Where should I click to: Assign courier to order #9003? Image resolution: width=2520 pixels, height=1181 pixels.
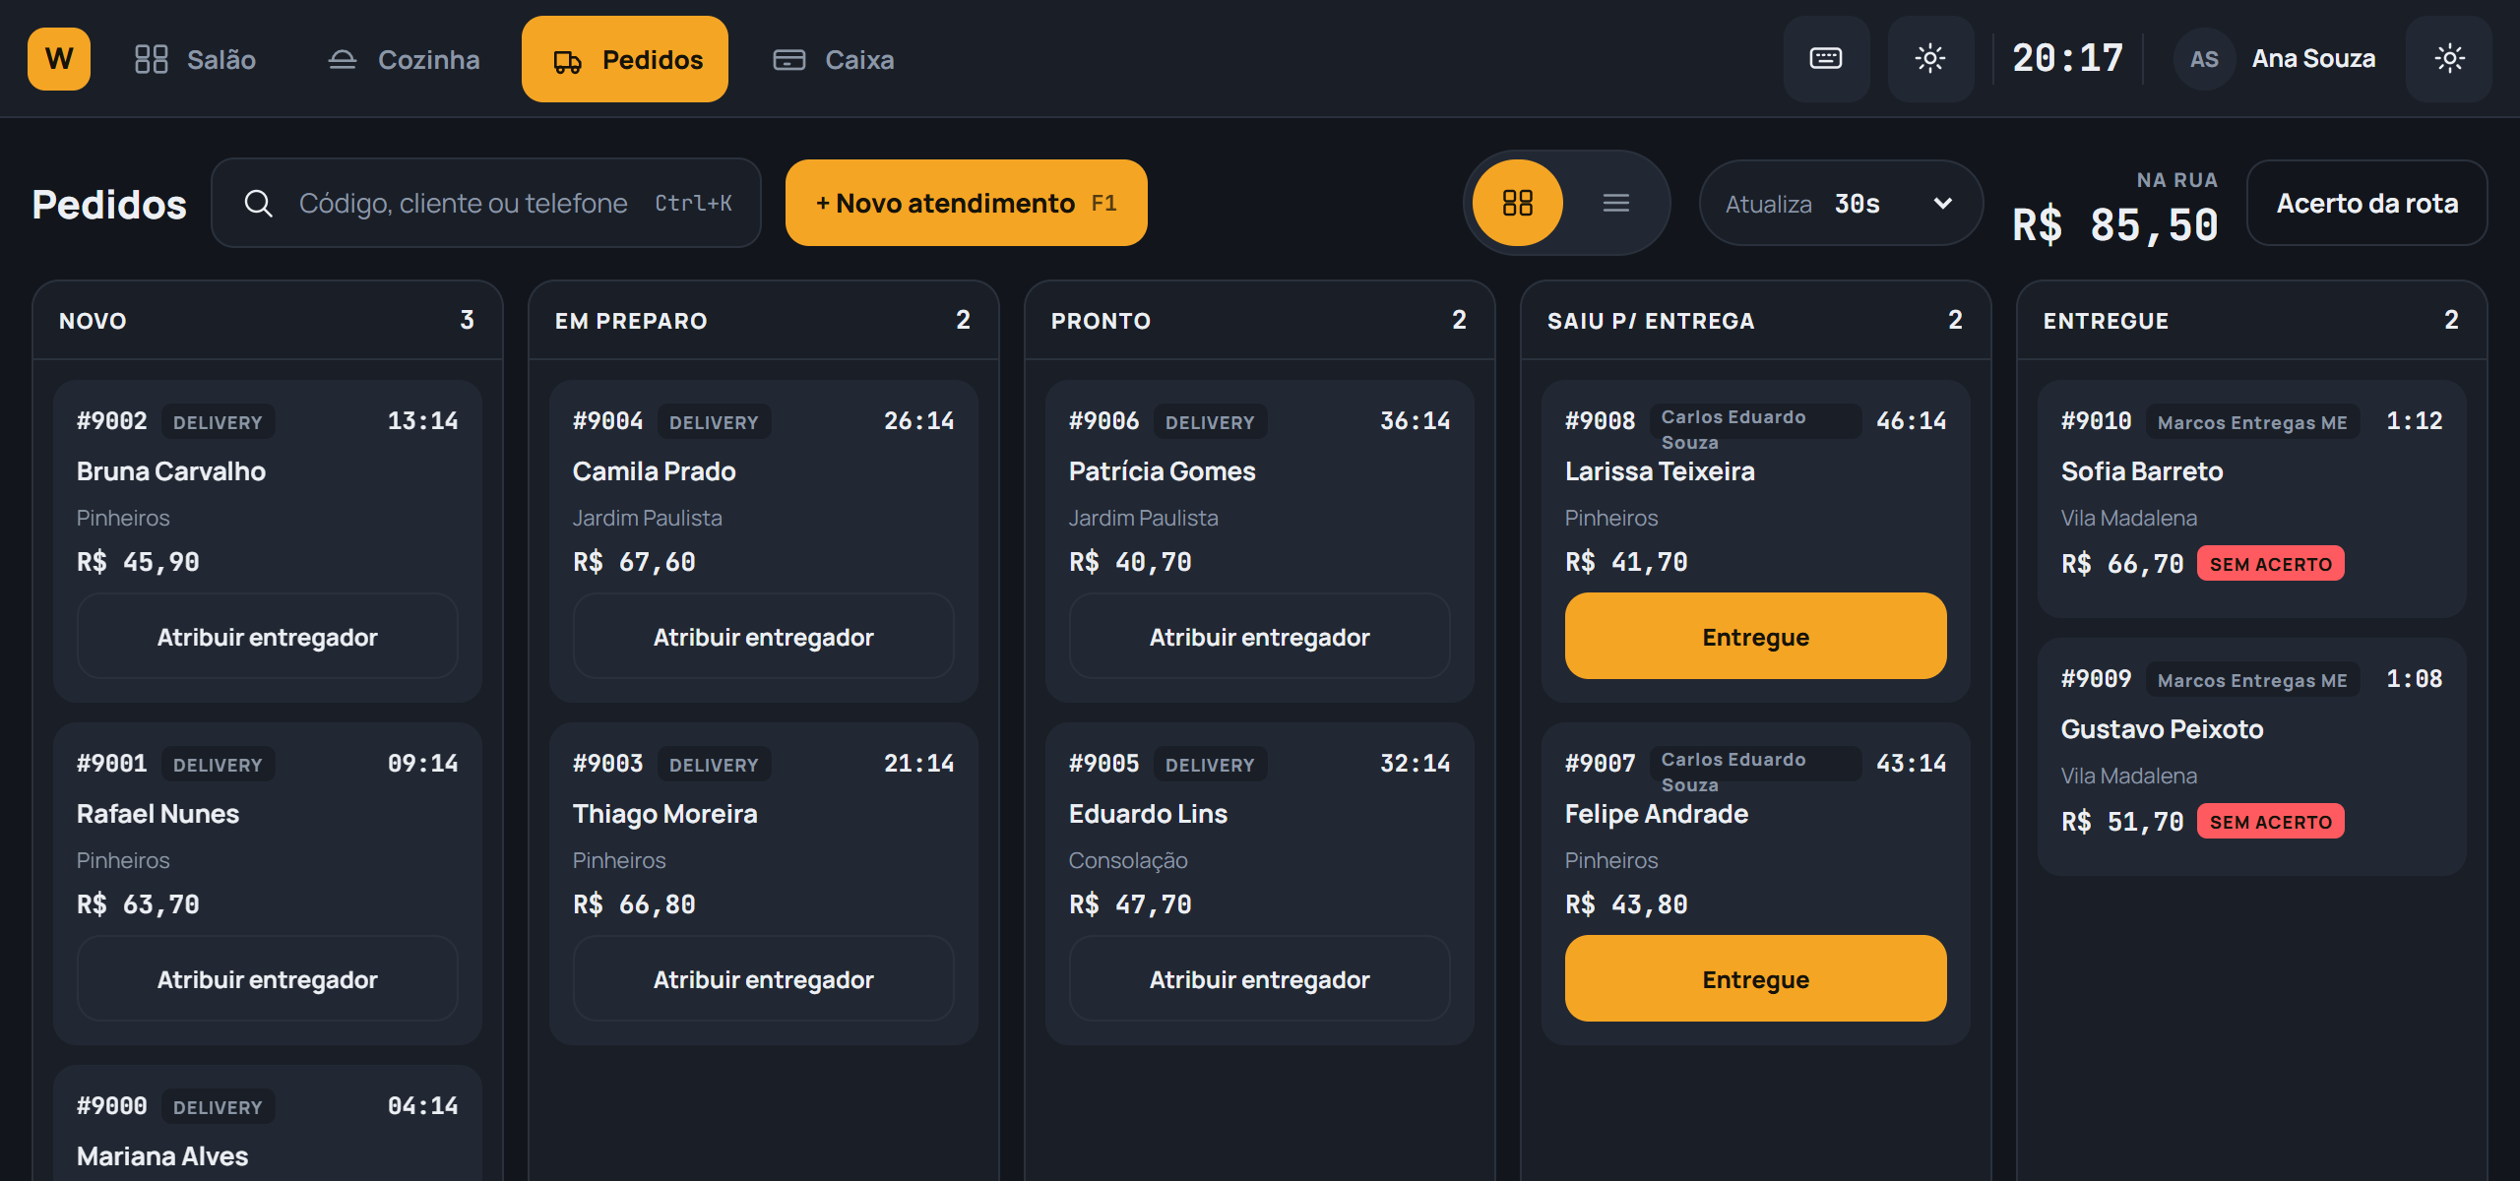tap(764, 978)
